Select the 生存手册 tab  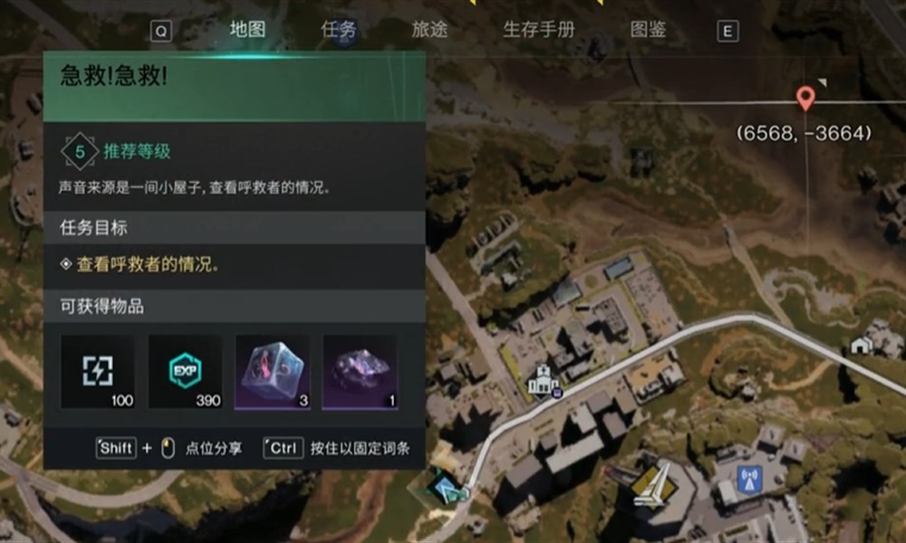coord(538,30)
